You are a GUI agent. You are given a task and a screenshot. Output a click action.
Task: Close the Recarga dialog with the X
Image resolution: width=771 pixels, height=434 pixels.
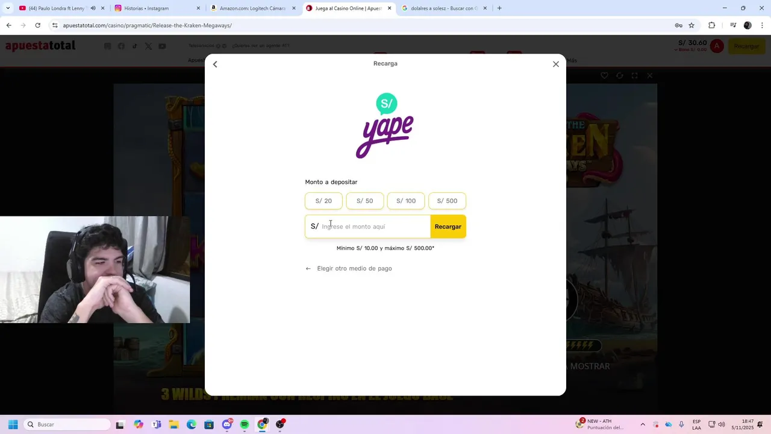tap(556, 64)
